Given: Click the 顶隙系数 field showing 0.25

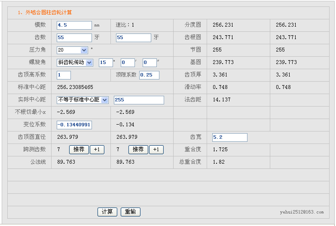Looking at the screenshot, I should tap(149, 75).
